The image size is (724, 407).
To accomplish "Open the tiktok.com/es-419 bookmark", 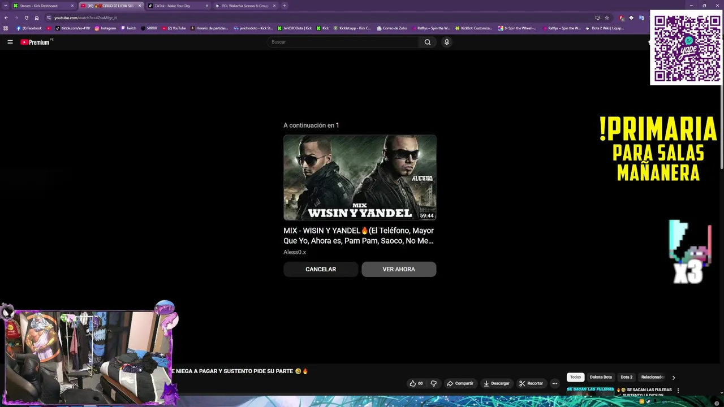I will [x=73, y=28].
